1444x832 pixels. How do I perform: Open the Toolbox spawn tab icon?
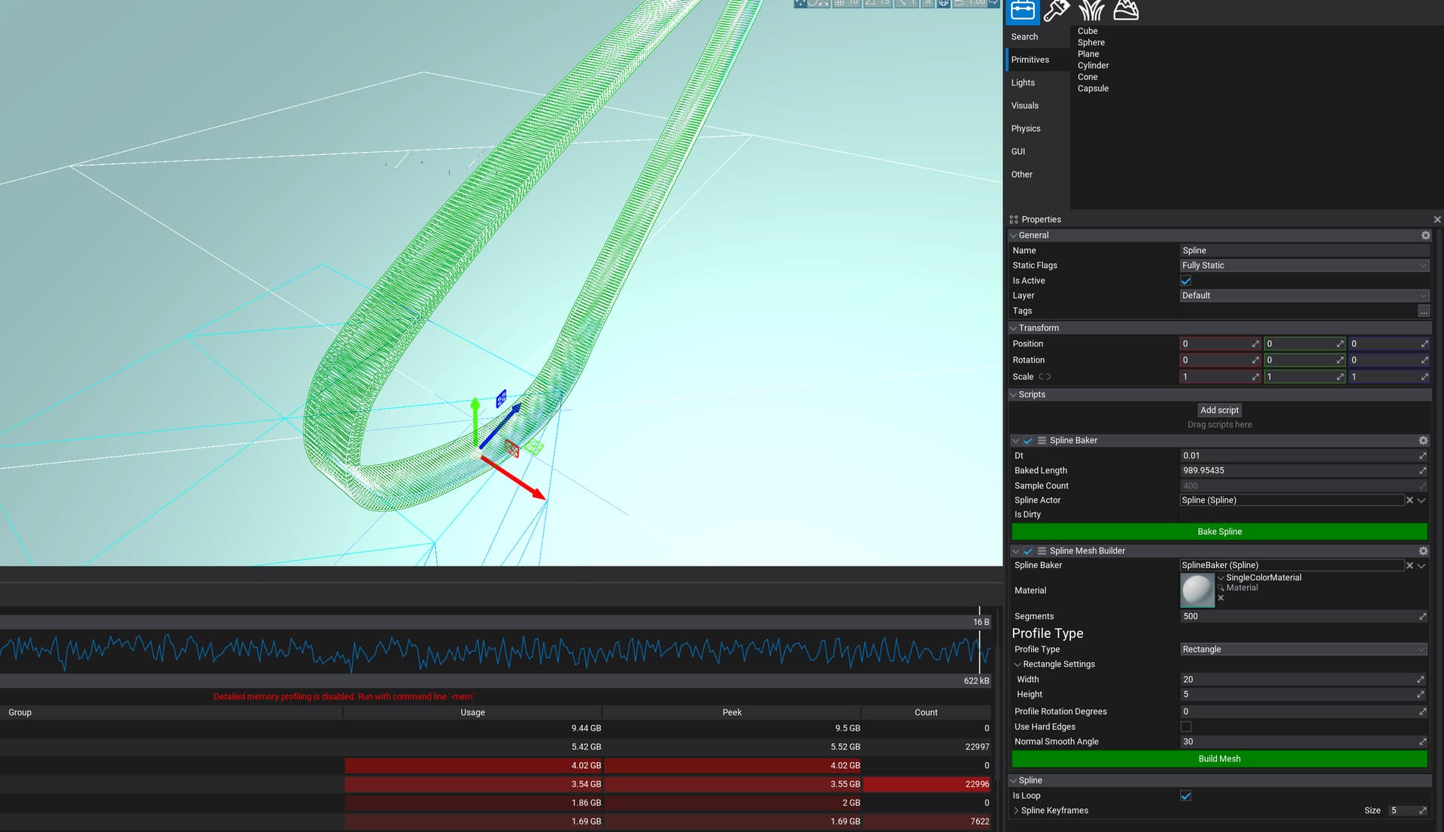click(1023, 11)
